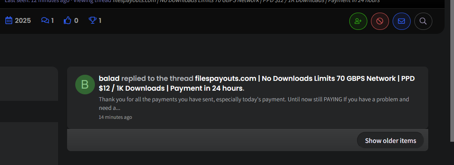Click the magnifier find content icon
The width and height of the screenshot is (454, 165).
pos(423,21)
